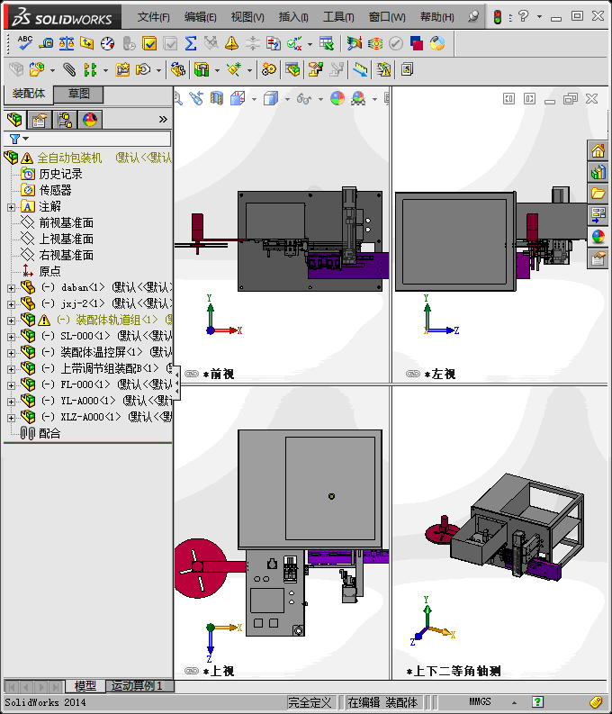The image size is (612, 714).
Task: Select the 模型 bottom tab
Action: click(x=85, y=686)
